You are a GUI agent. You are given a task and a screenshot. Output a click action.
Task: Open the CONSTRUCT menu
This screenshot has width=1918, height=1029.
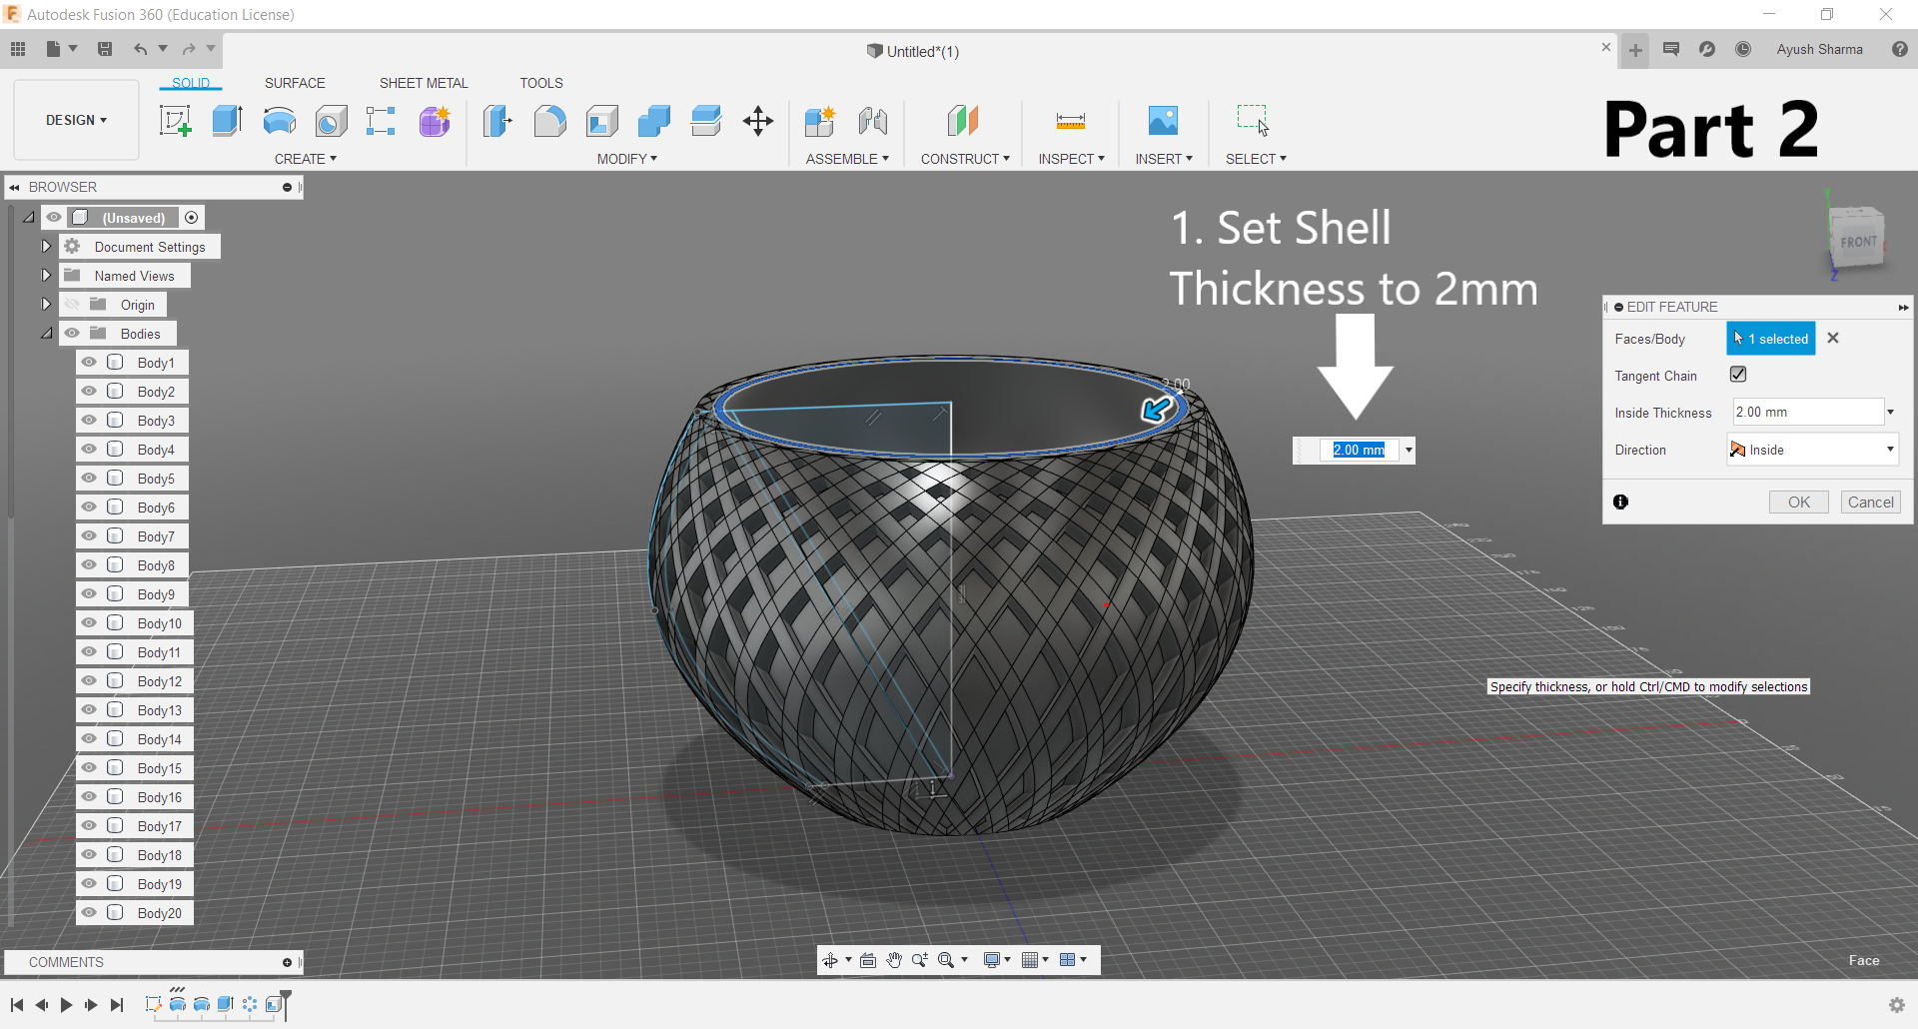pyautogui.click(x=965, y=159)
